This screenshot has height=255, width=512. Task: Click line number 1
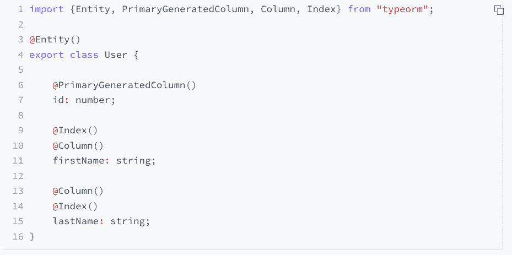coord(20,9)
